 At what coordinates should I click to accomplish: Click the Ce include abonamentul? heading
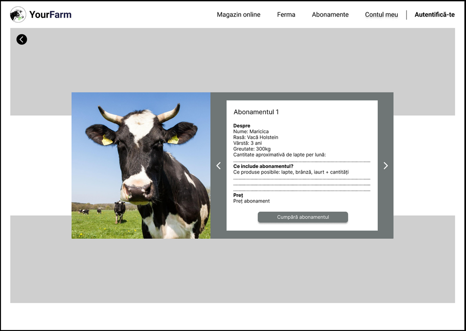coord(263,166)
